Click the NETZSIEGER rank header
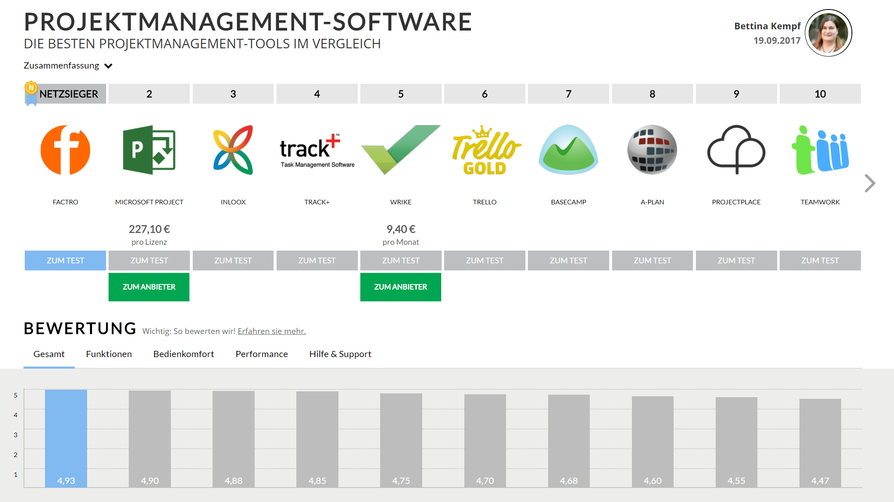 point(65,94)
